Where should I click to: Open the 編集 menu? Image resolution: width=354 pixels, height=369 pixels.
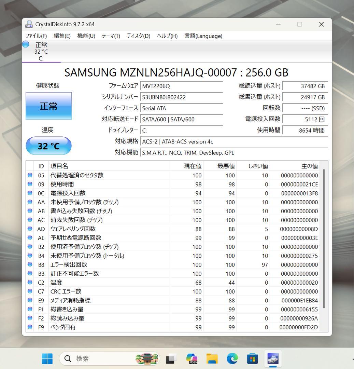tap(61, 36)
